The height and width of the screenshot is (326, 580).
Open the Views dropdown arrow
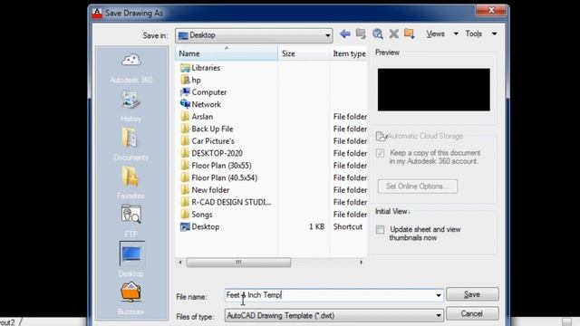tap(456, 34)
